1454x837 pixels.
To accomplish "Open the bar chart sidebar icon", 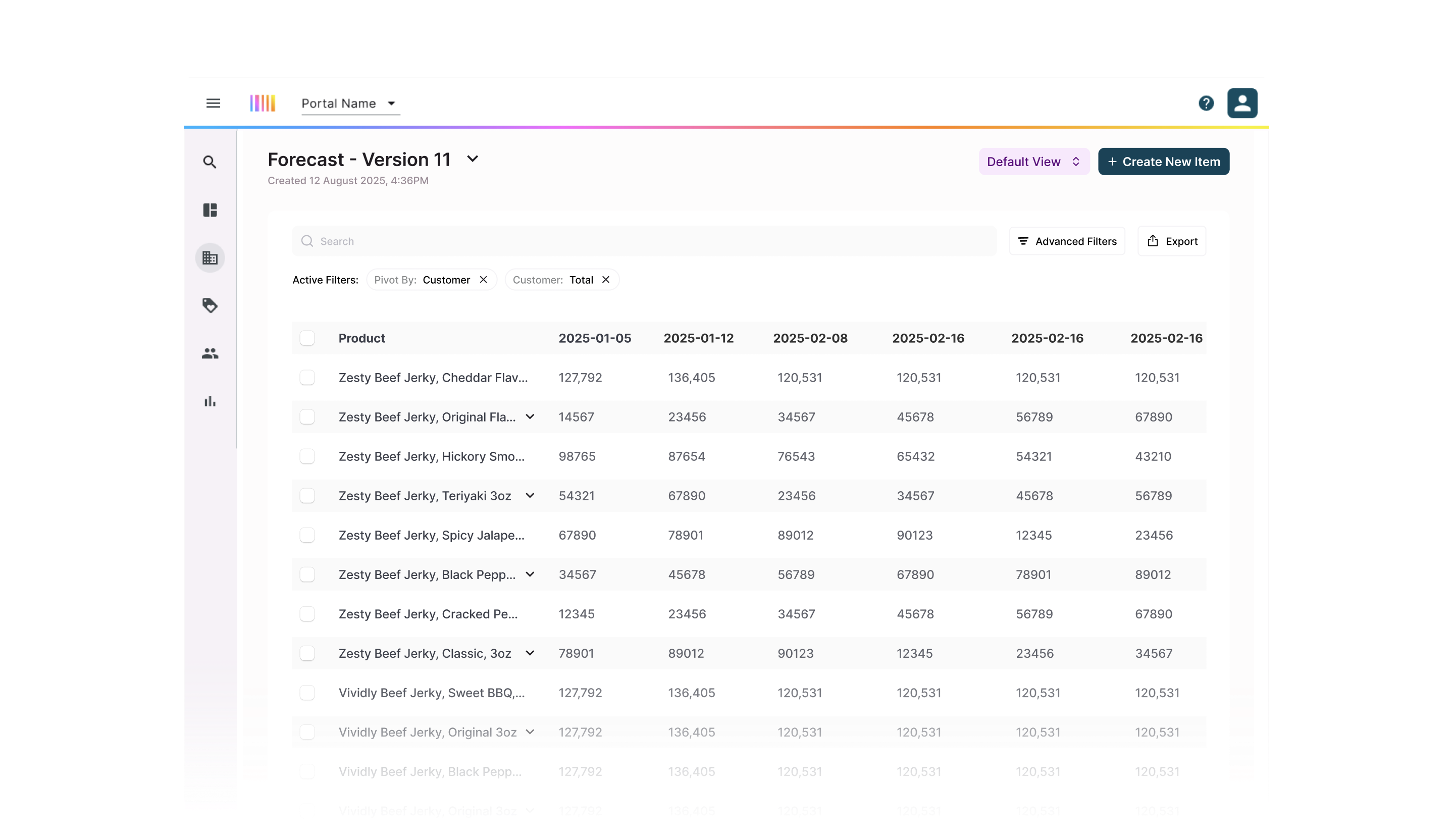I will [x=210, y=401].
